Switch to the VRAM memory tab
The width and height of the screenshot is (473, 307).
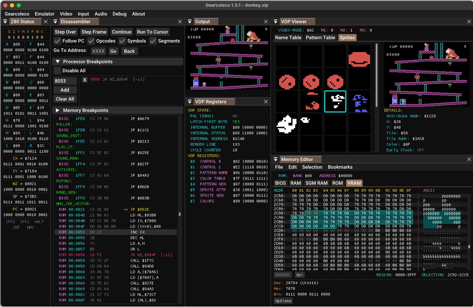point(354,183)
